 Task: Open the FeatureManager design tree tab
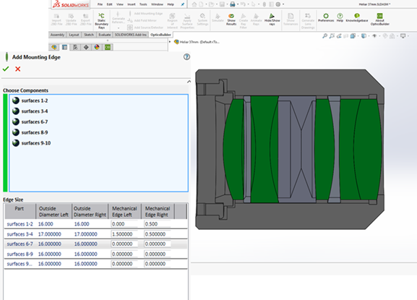[x=54, y=47]
